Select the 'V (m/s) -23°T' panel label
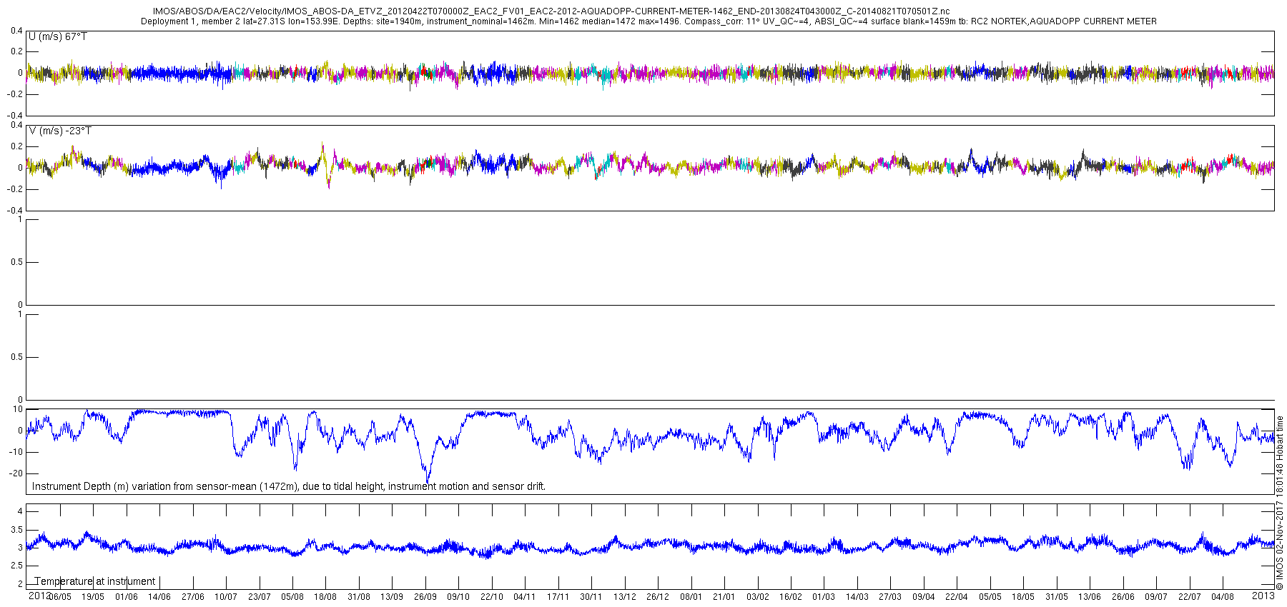The image size is (1287, 607). tap(60, 131)
